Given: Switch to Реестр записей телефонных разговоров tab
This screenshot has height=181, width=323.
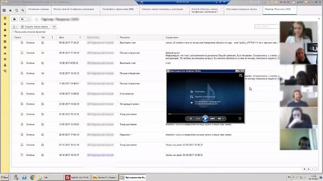Looking at the screenshot, I should 75,10.
